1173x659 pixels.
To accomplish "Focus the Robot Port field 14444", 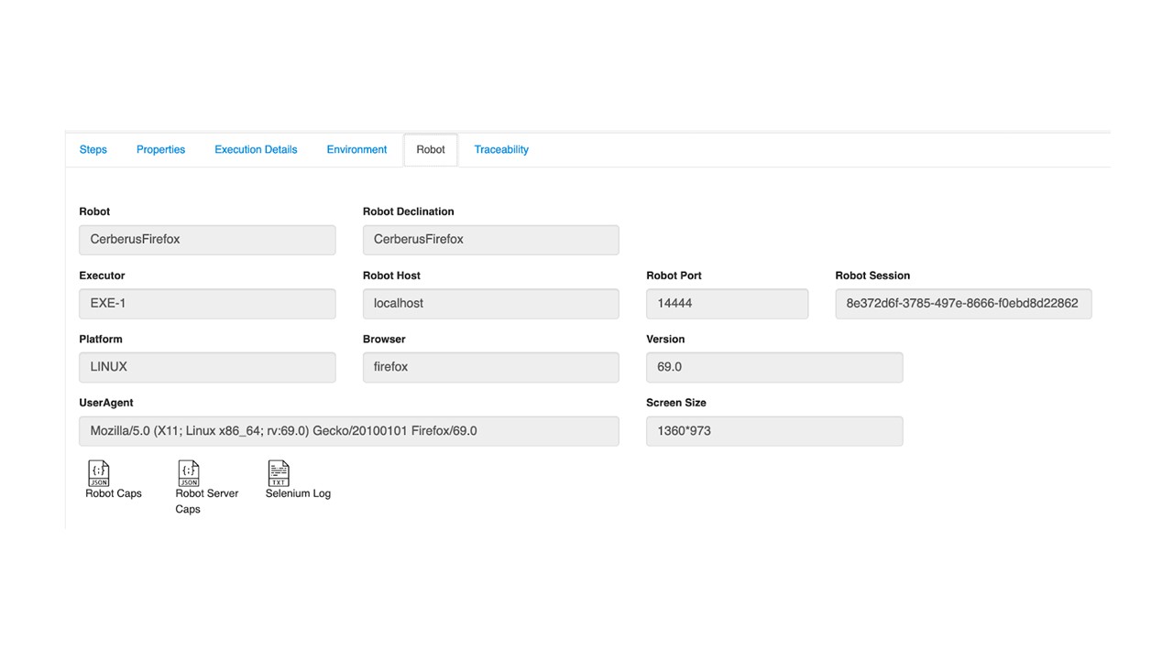I will (727, 304).
